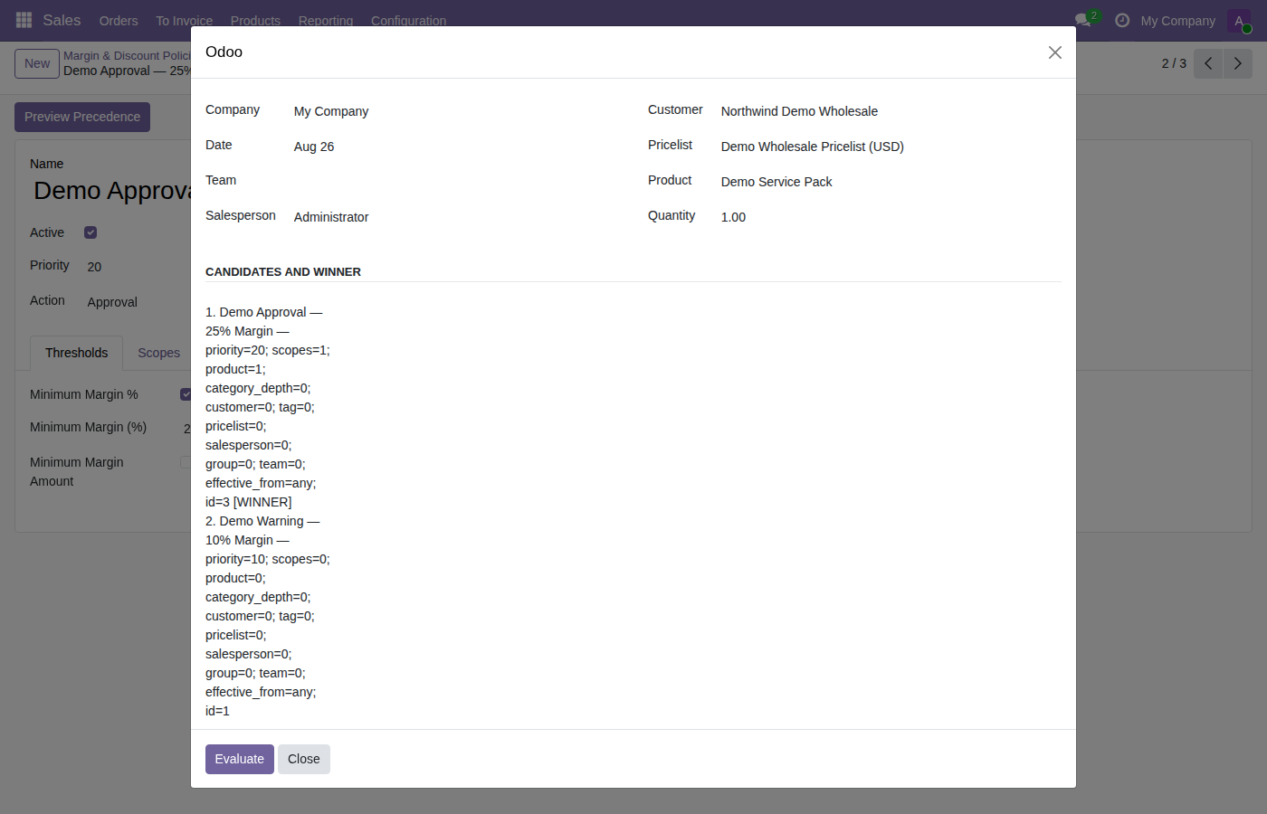Click the Close button in dialog footer

[x=304, y=759]
